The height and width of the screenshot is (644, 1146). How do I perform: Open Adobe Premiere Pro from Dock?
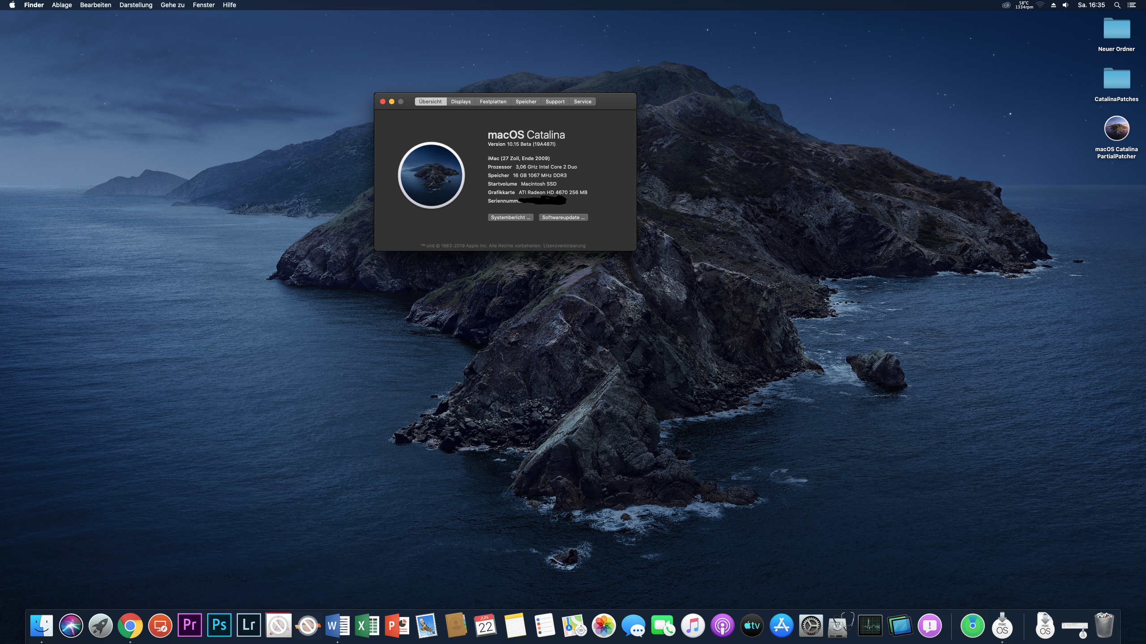point(190,625)
